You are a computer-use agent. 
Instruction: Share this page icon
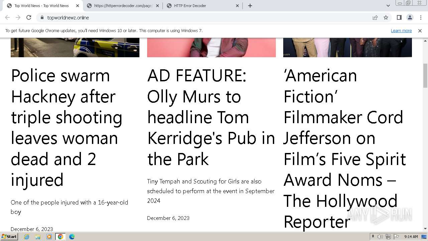coord(375,17)
